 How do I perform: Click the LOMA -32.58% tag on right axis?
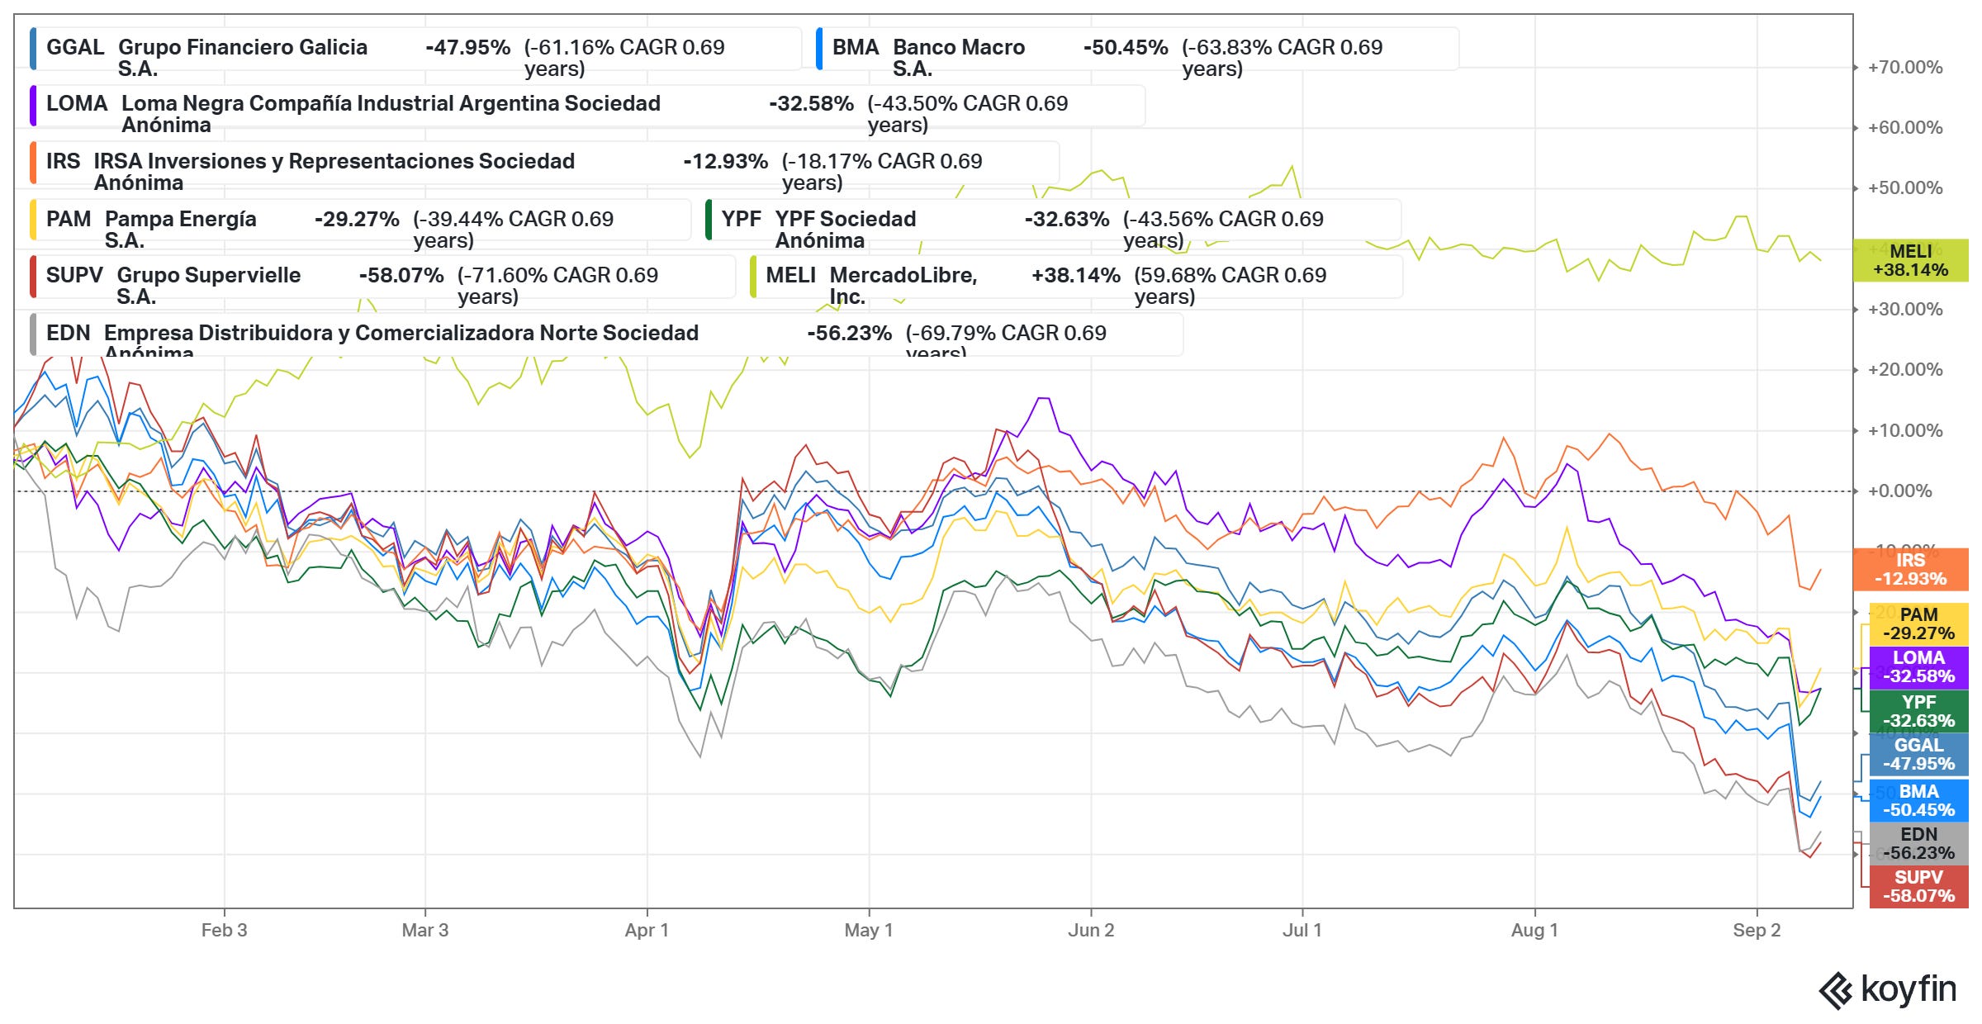click(1918, 667)
